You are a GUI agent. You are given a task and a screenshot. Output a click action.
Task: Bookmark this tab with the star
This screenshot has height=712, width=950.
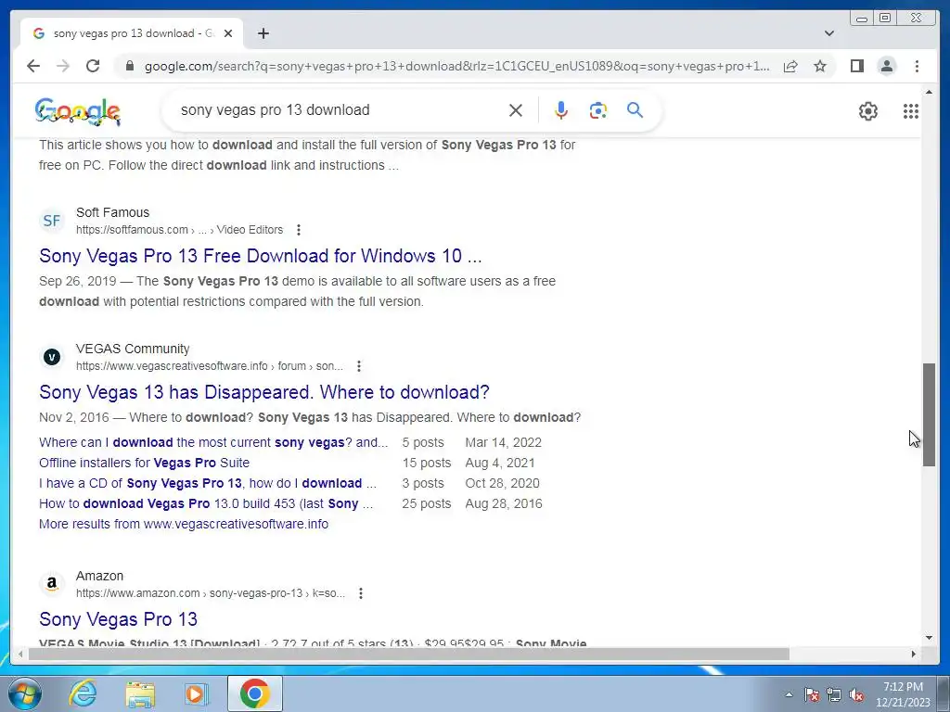(x=820, y=66)
